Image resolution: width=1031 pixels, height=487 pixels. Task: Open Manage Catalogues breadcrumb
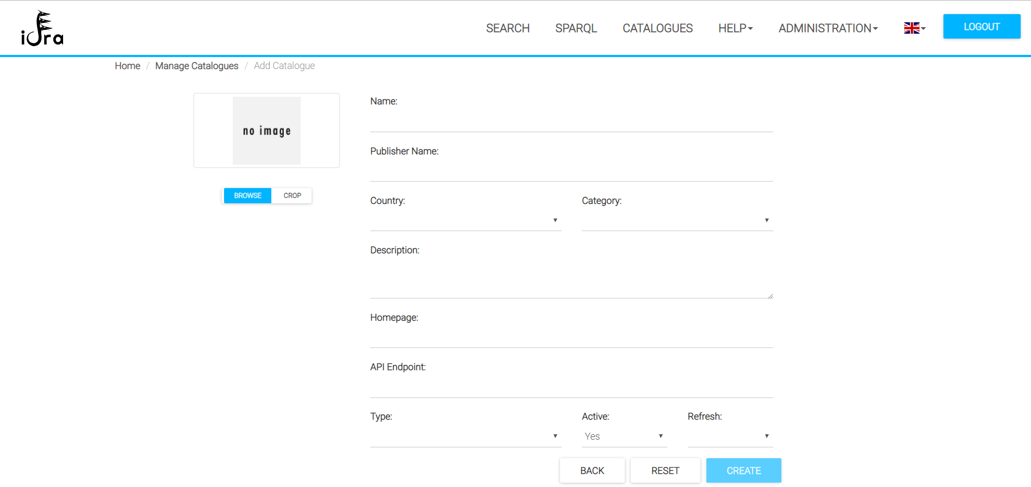(x=197, y=66)
